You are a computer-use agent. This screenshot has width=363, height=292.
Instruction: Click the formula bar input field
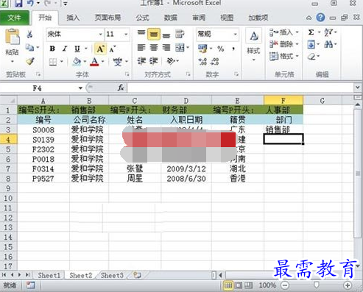pyautogui.click(x=241, y=88)
